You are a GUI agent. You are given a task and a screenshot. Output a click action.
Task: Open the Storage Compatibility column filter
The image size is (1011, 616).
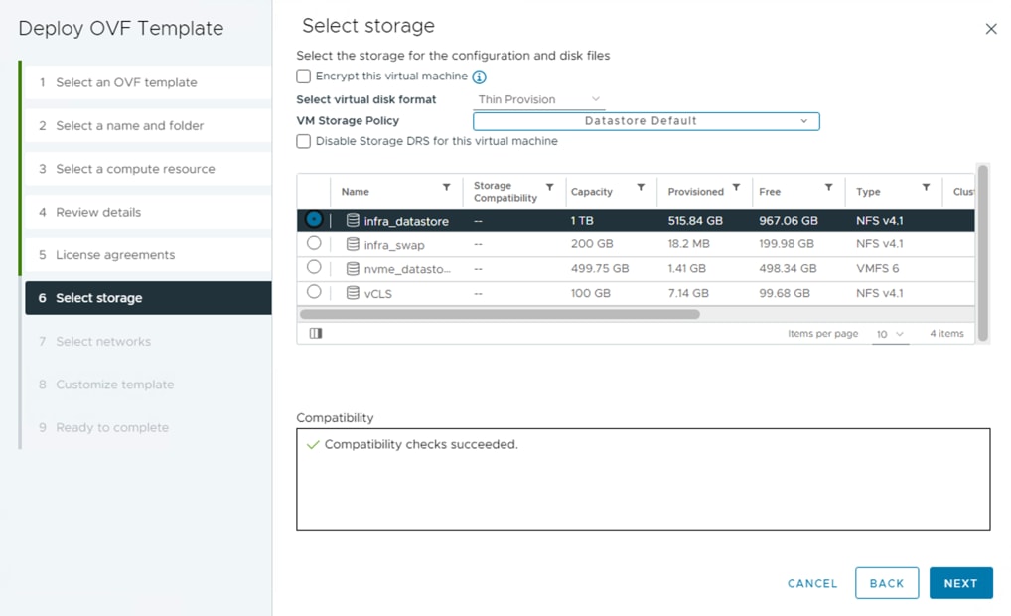click(549, 188)
